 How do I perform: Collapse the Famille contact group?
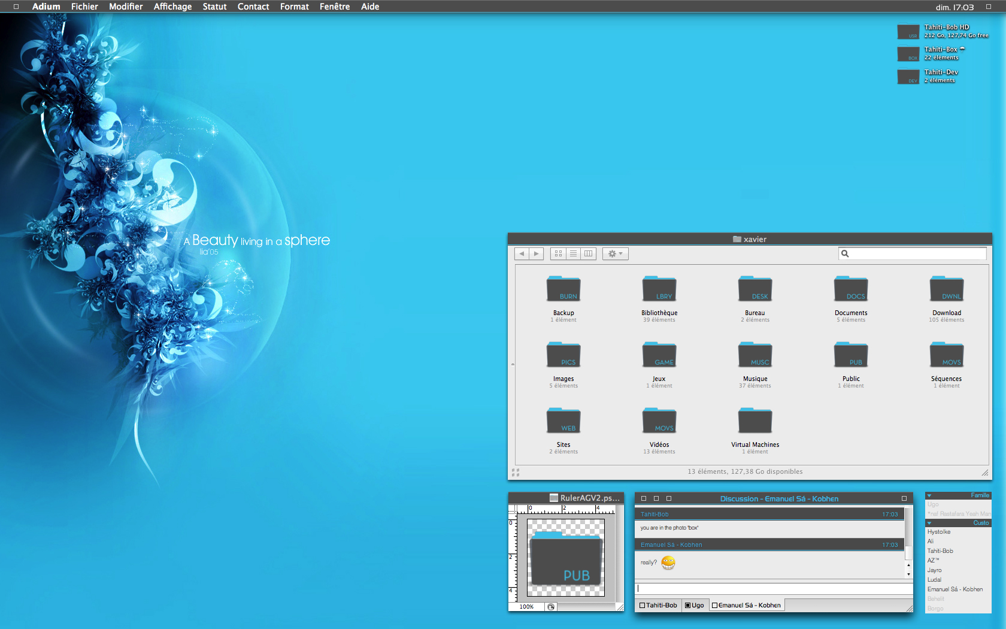[x=929, y=495]
